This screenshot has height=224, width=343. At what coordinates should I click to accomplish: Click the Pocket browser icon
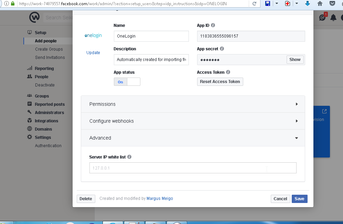[x=332, y=3]
